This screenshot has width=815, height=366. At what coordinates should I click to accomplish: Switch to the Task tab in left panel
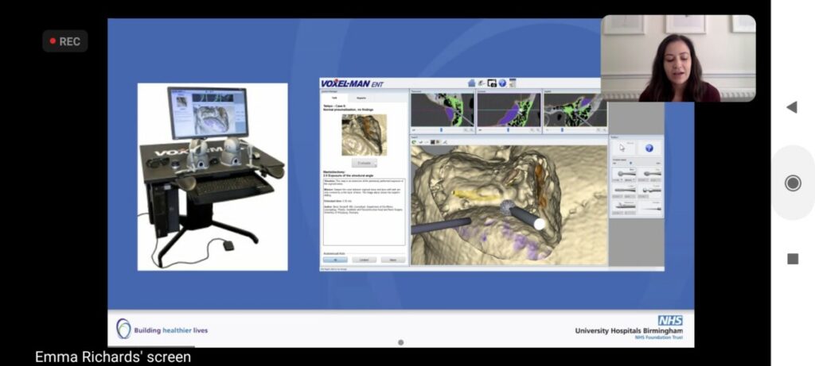(x=334, y=97)
